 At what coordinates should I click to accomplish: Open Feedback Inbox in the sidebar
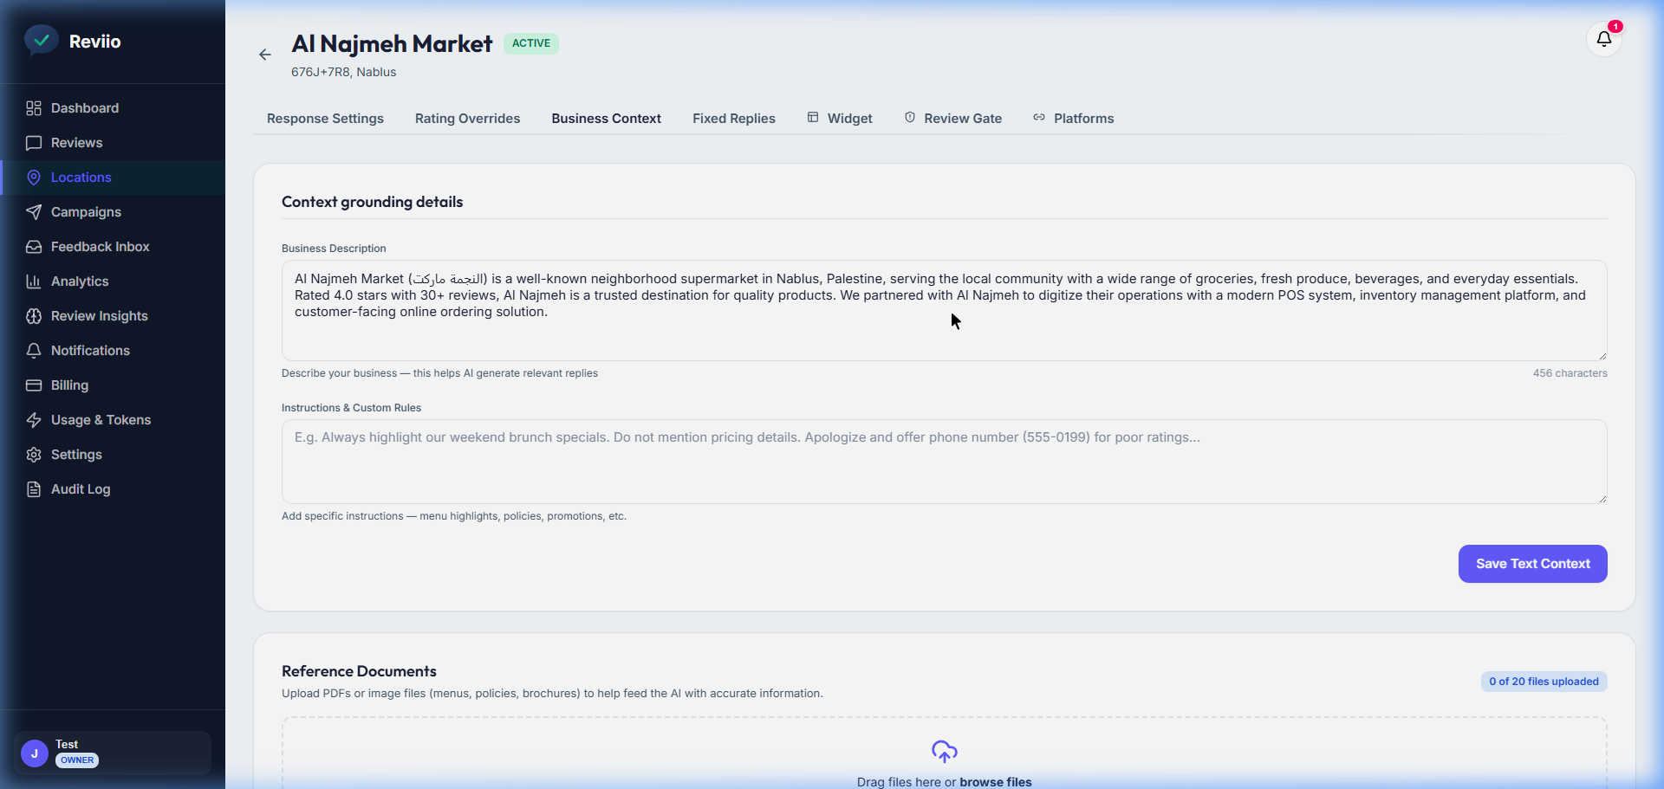[x=113, y=247]
